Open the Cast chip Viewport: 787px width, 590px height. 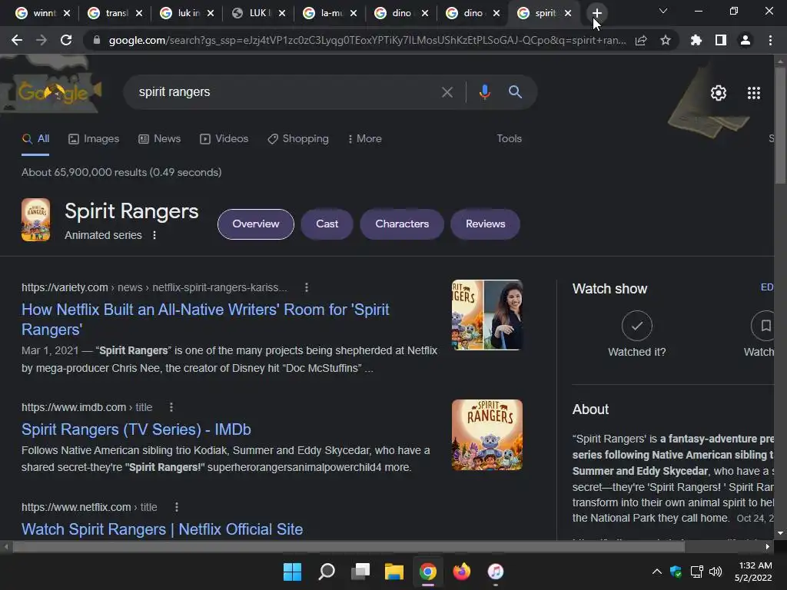point(327,224)
